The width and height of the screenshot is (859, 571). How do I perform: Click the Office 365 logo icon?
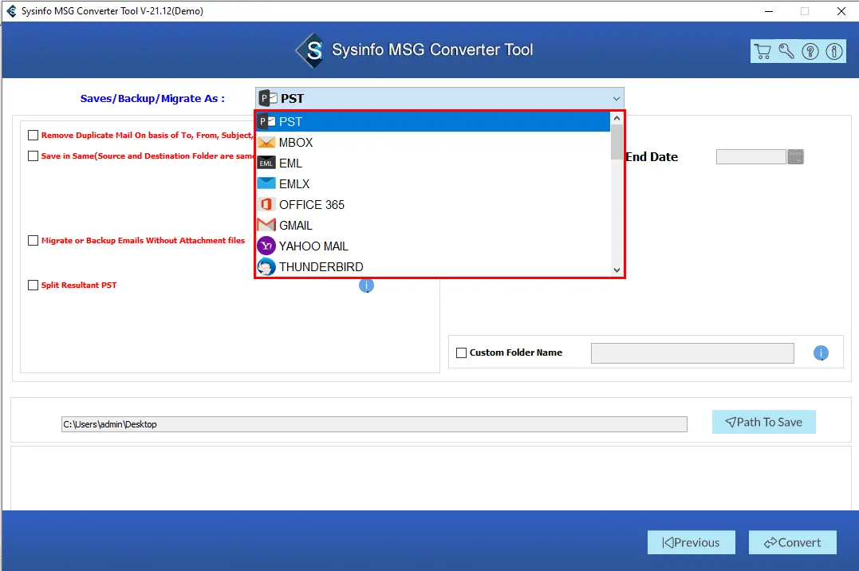point(266,204)
